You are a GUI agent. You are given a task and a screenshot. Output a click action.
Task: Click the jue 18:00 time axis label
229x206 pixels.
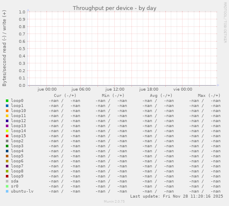149,89
